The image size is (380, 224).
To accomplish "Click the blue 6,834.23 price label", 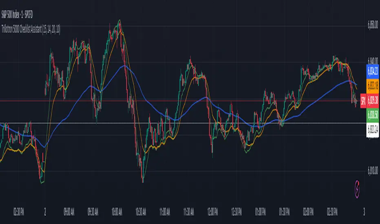I will (373, 72).
